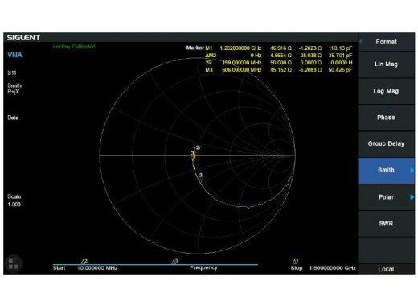This screenshot has width=418, height=306.
Task: Expand the Polar submenu arrow
Action: (x=412, y=197)
